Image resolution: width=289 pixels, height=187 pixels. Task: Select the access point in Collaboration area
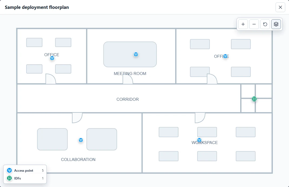coord(81,140)
